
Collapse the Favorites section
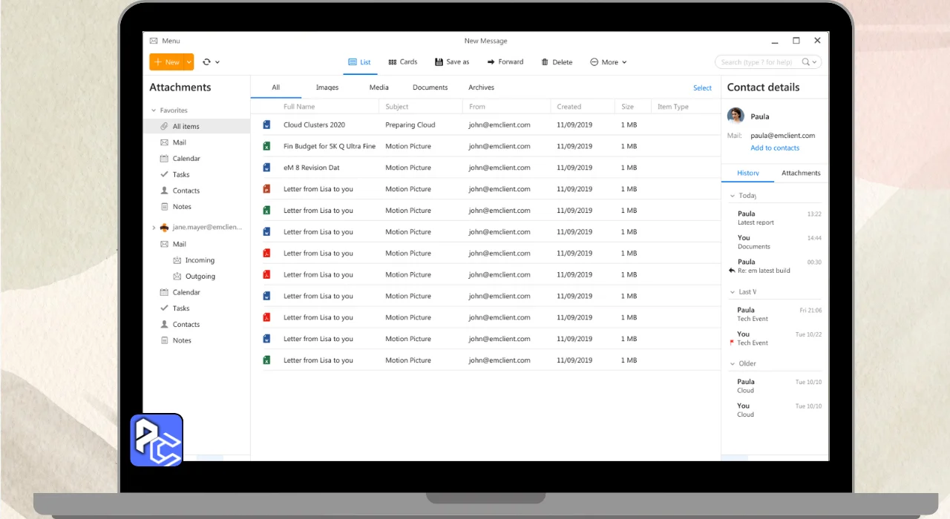[x=154, y=110]
